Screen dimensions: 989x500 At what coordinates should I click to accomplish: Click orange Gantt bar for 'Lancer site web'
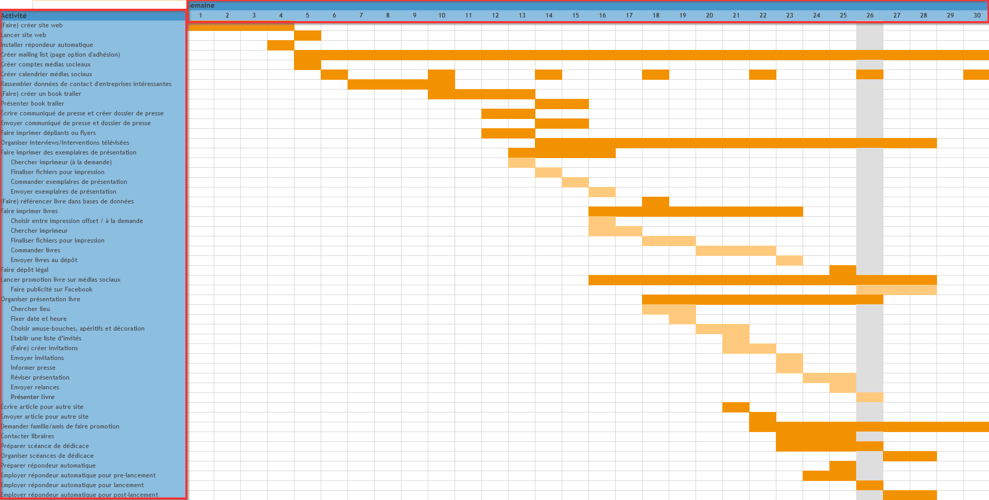[308, 36]
